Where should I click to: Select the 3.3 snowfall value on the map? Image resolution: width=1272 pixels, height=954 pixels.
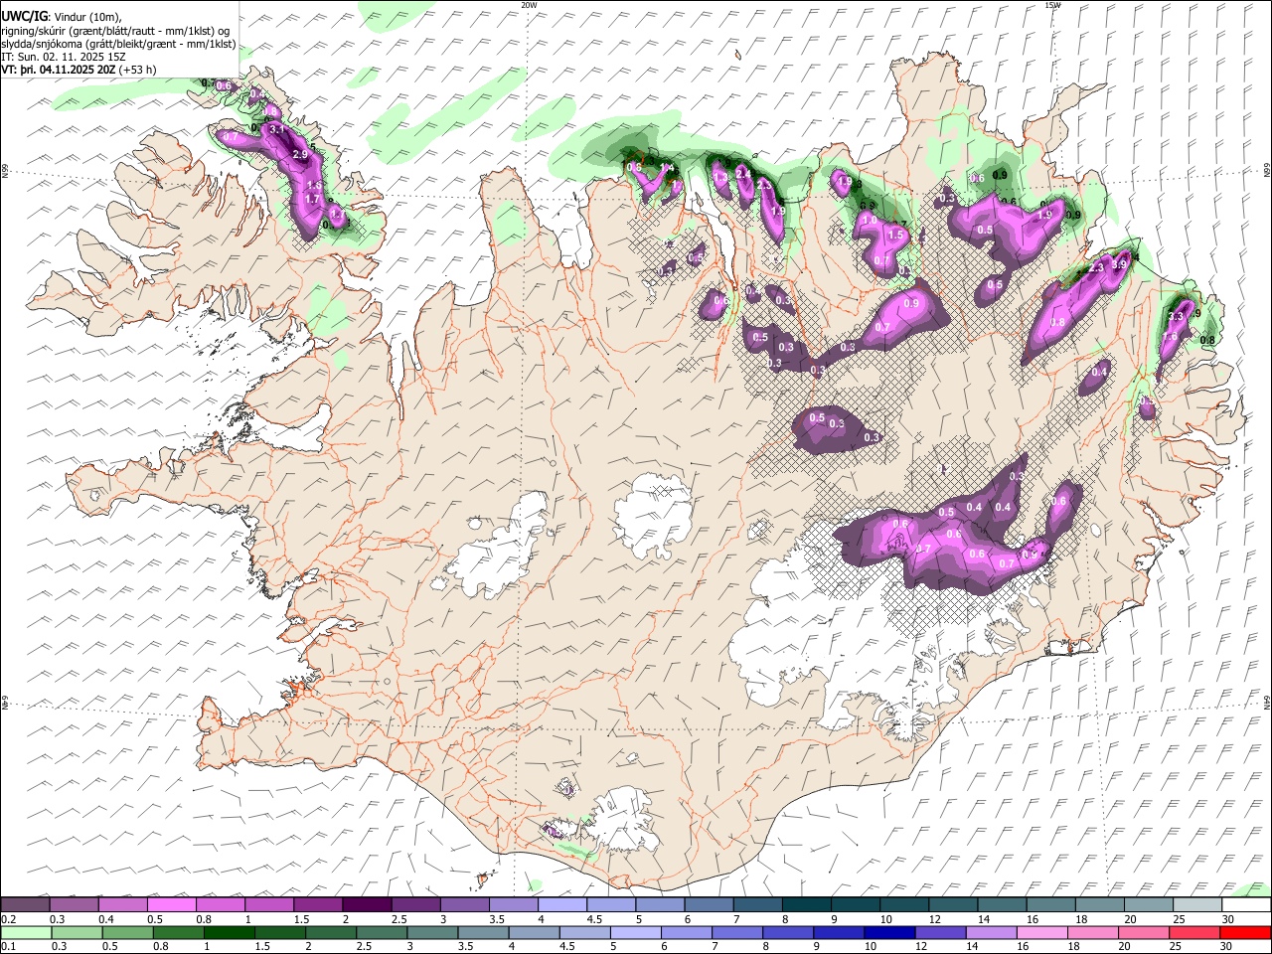click(x=1177, y=316)
